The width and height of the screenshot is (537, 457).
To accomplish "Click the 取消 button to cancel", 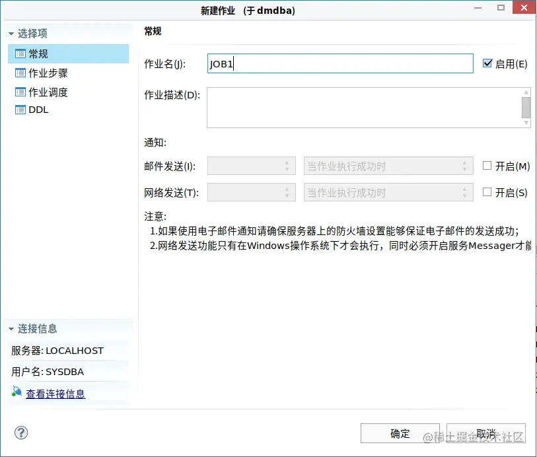I will pyautogui.click(x=486, y=433).
